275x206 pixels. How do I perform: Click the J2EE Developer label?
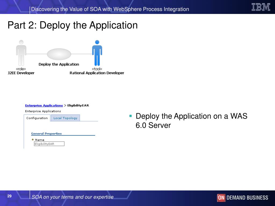[21, 73]
